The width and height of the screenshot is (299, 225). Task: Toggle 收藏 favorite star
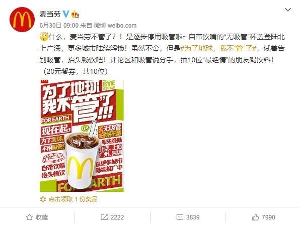[x=29, y=217]
